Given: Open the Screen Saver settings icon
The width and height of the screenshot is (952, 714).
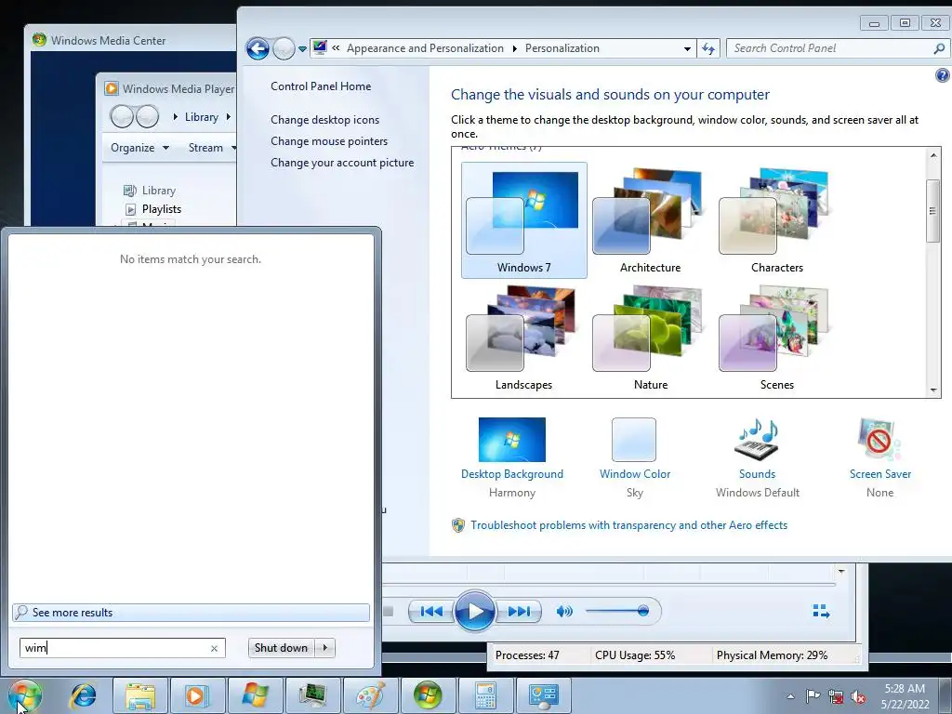Looking at the screenshot, I should (x=879, y=440).
